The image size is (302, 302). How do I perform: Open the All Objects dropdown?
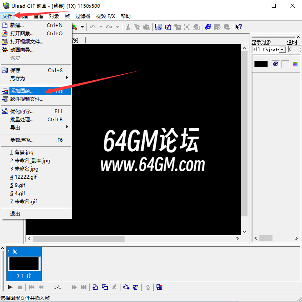(x=282, y=50)
